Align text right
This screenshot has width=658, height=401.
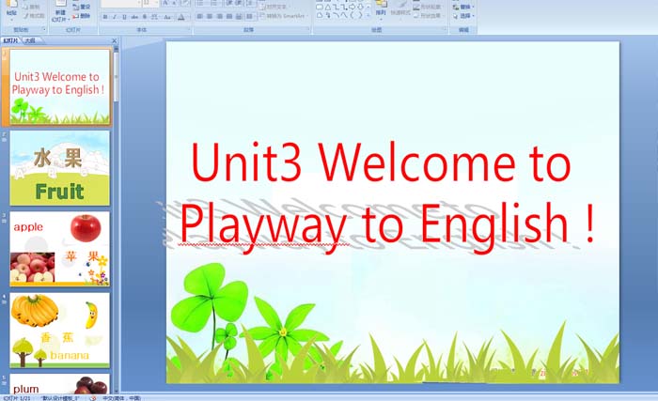[219, 16]
